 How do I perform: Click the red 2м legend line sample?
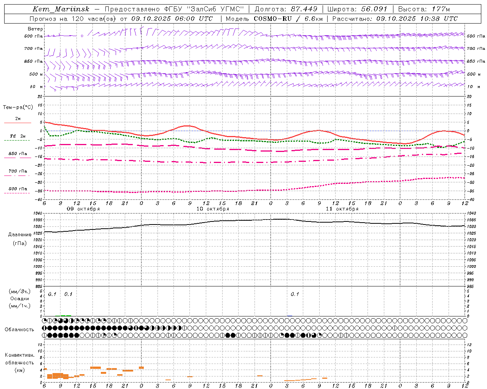point(18,123)
